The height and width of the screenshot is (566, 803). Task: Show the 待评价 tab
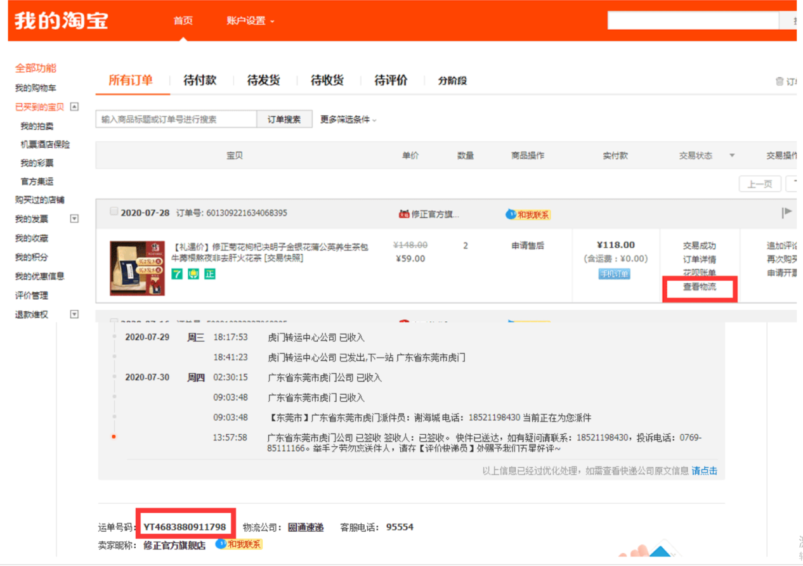pyautogui.click(x=391, y=80)
